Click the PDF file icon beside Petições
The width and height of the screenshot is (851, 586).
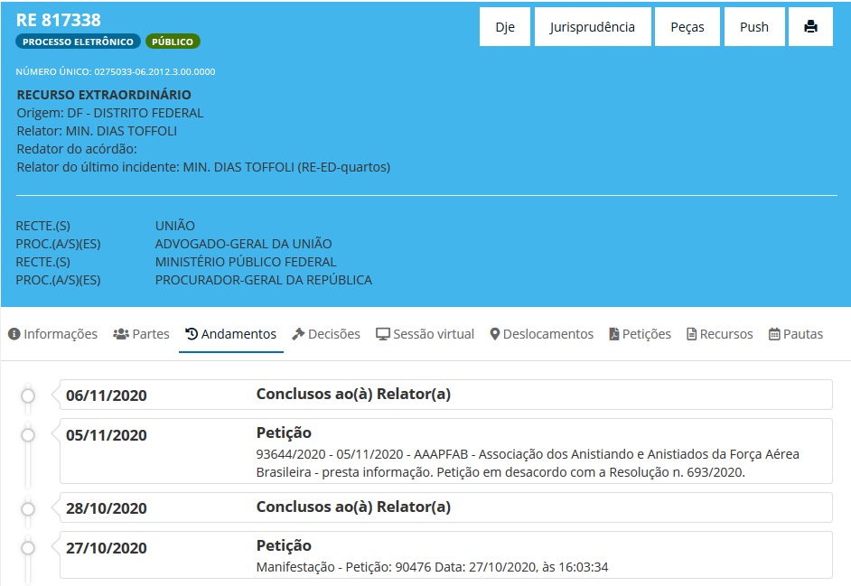pyautogui.click(x=613, y=334)
